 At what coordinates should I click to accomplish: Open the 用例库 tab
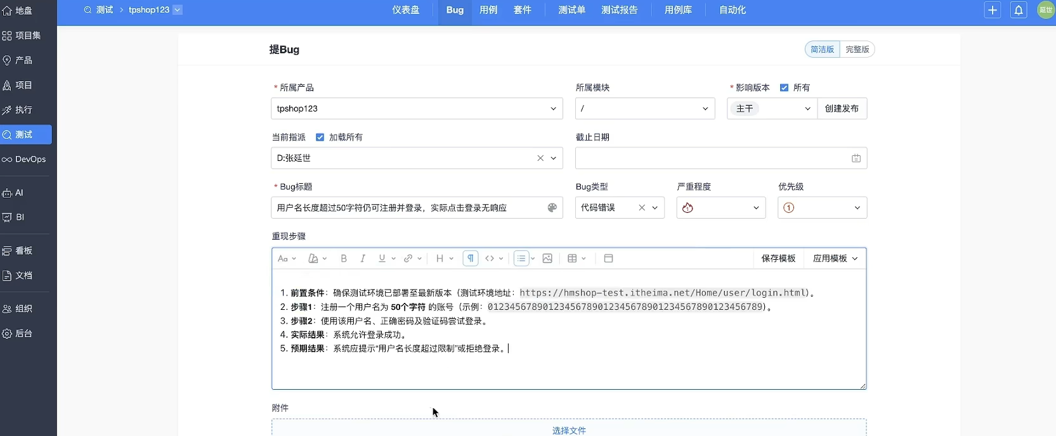(678, 10)
